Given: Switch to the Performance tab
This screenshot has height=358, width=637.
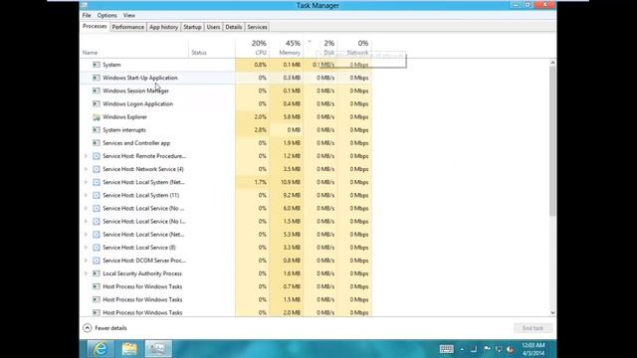Looking at the screenshot, I should pos(128,27).
